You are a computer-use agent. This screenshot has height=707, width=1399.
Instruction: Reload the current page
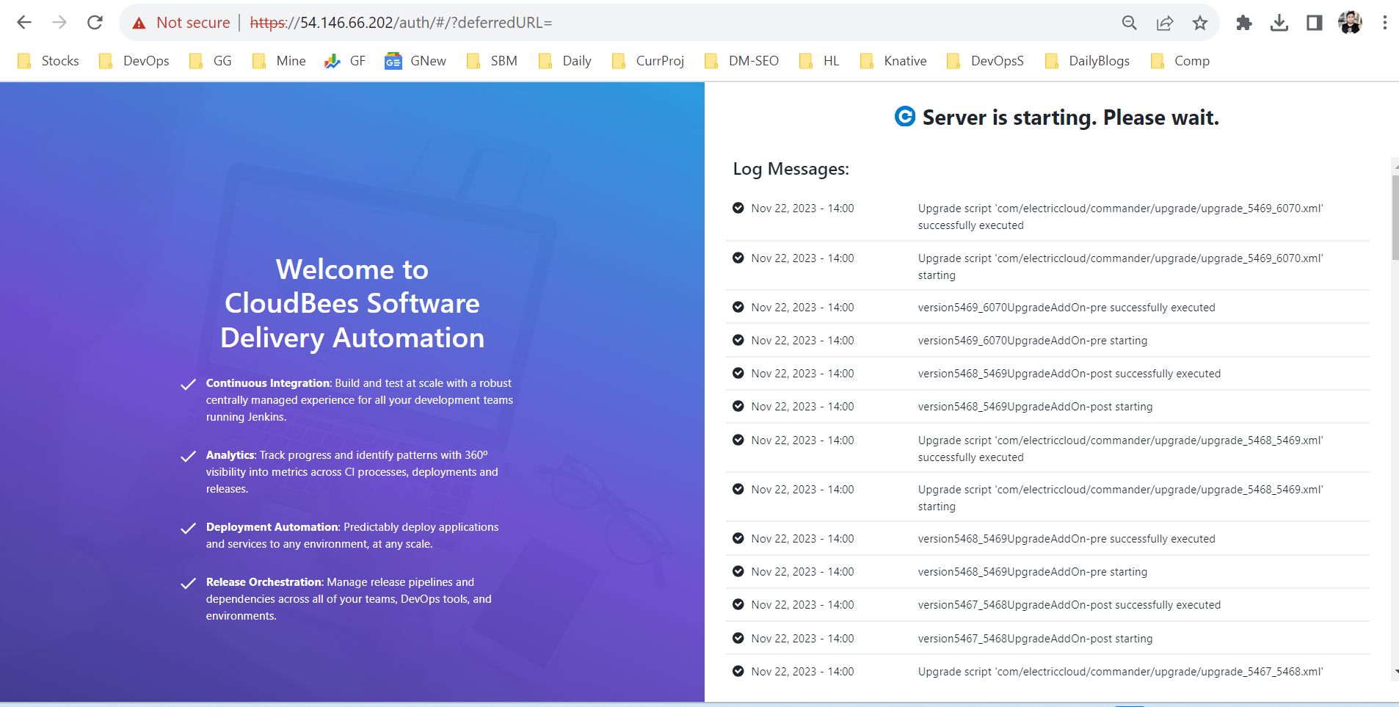coord(95,23)
